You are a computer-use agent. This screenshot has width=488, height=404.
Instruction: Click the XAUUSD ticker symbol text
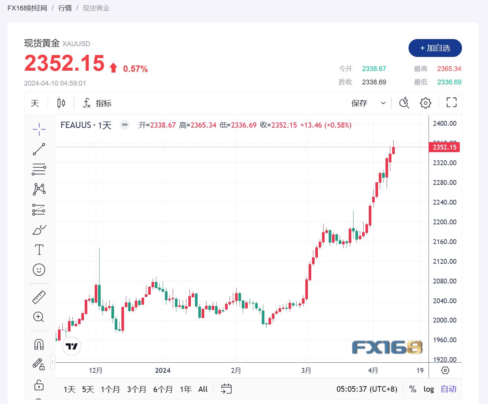76,44
